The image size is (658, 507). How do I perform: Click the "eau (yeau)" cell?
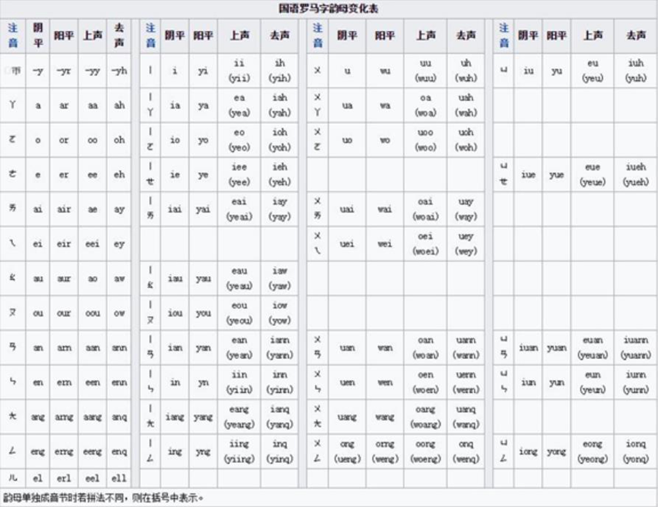239,279
